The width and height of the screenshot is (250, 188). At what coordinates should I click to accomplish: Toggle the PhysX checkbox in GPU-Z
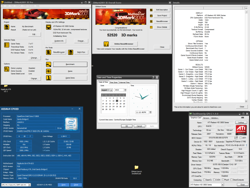point(223,180)
